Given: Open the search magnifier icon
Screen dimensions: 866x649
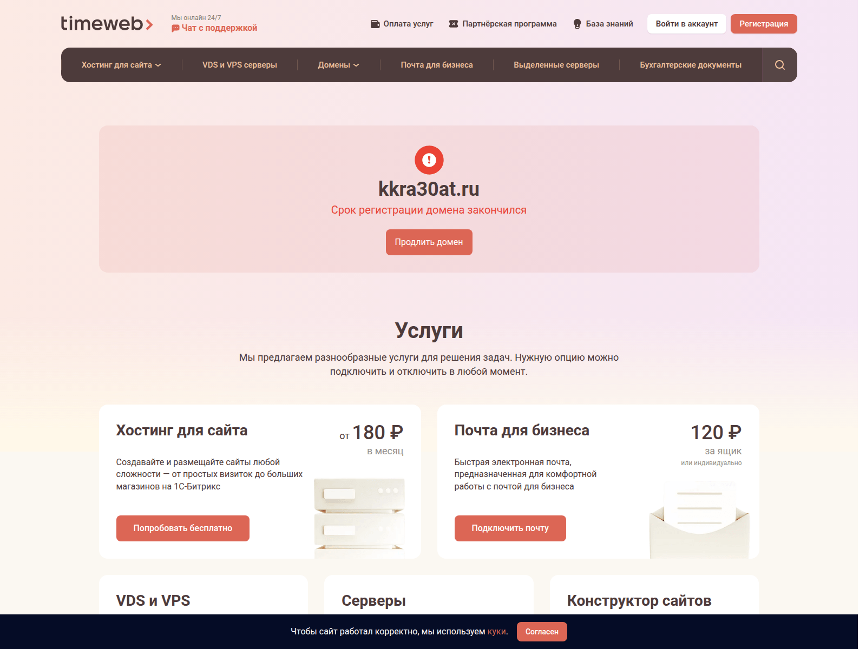Looking at the screenshot, I should (779, 65).
